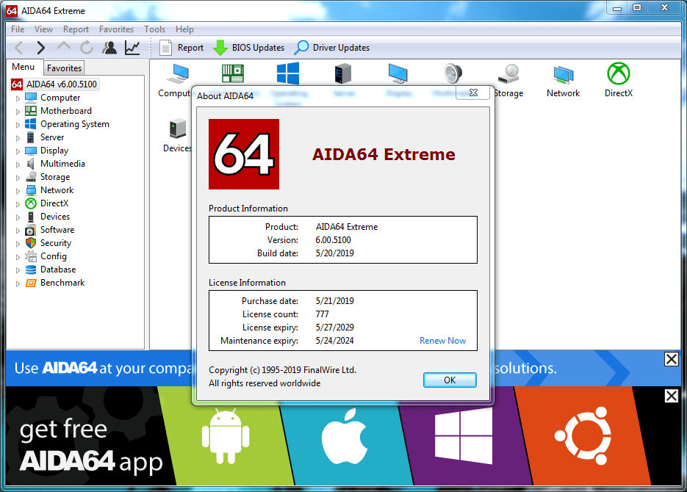Select Config in the tree
687x492 pixels.
point(54,256)
